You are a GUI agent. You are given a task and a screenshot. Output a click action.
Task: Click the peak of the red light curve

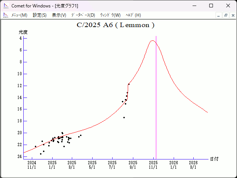pyautogui.click(x=152, y=41)
